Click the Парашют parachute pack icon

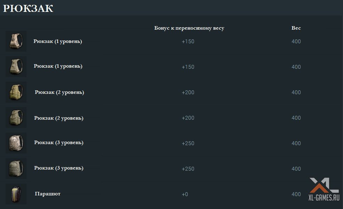[x=16, y=194]
